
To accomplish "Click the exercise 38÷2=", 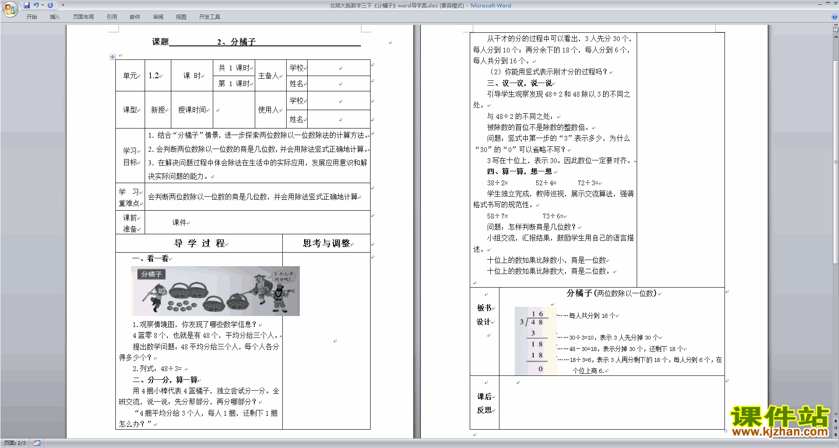I will [497, 183].
